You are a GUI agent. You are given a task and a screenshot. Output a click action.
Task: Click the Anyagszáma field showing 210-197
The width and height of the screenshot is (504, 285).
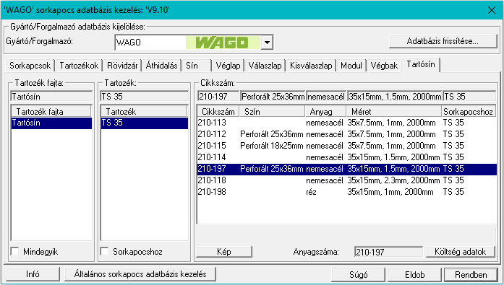pyautogui.click(x=388, y=252)
